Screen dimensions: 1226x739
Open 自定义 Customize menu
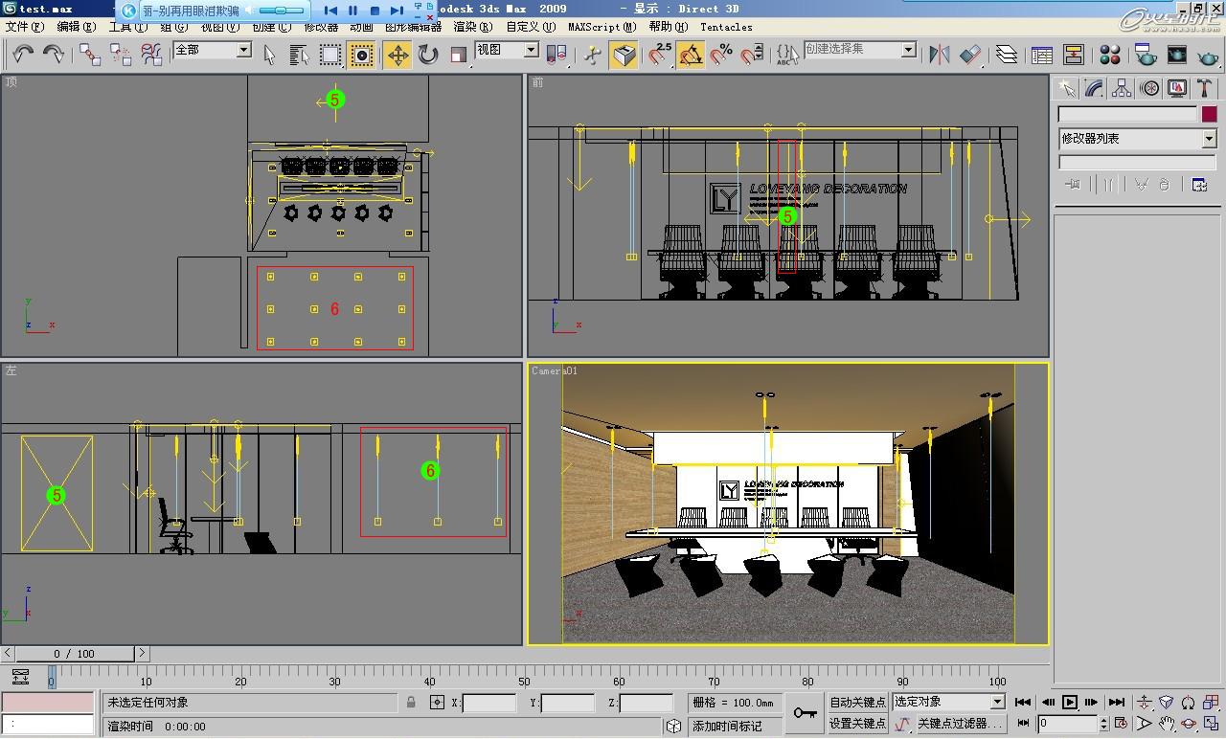530,27
